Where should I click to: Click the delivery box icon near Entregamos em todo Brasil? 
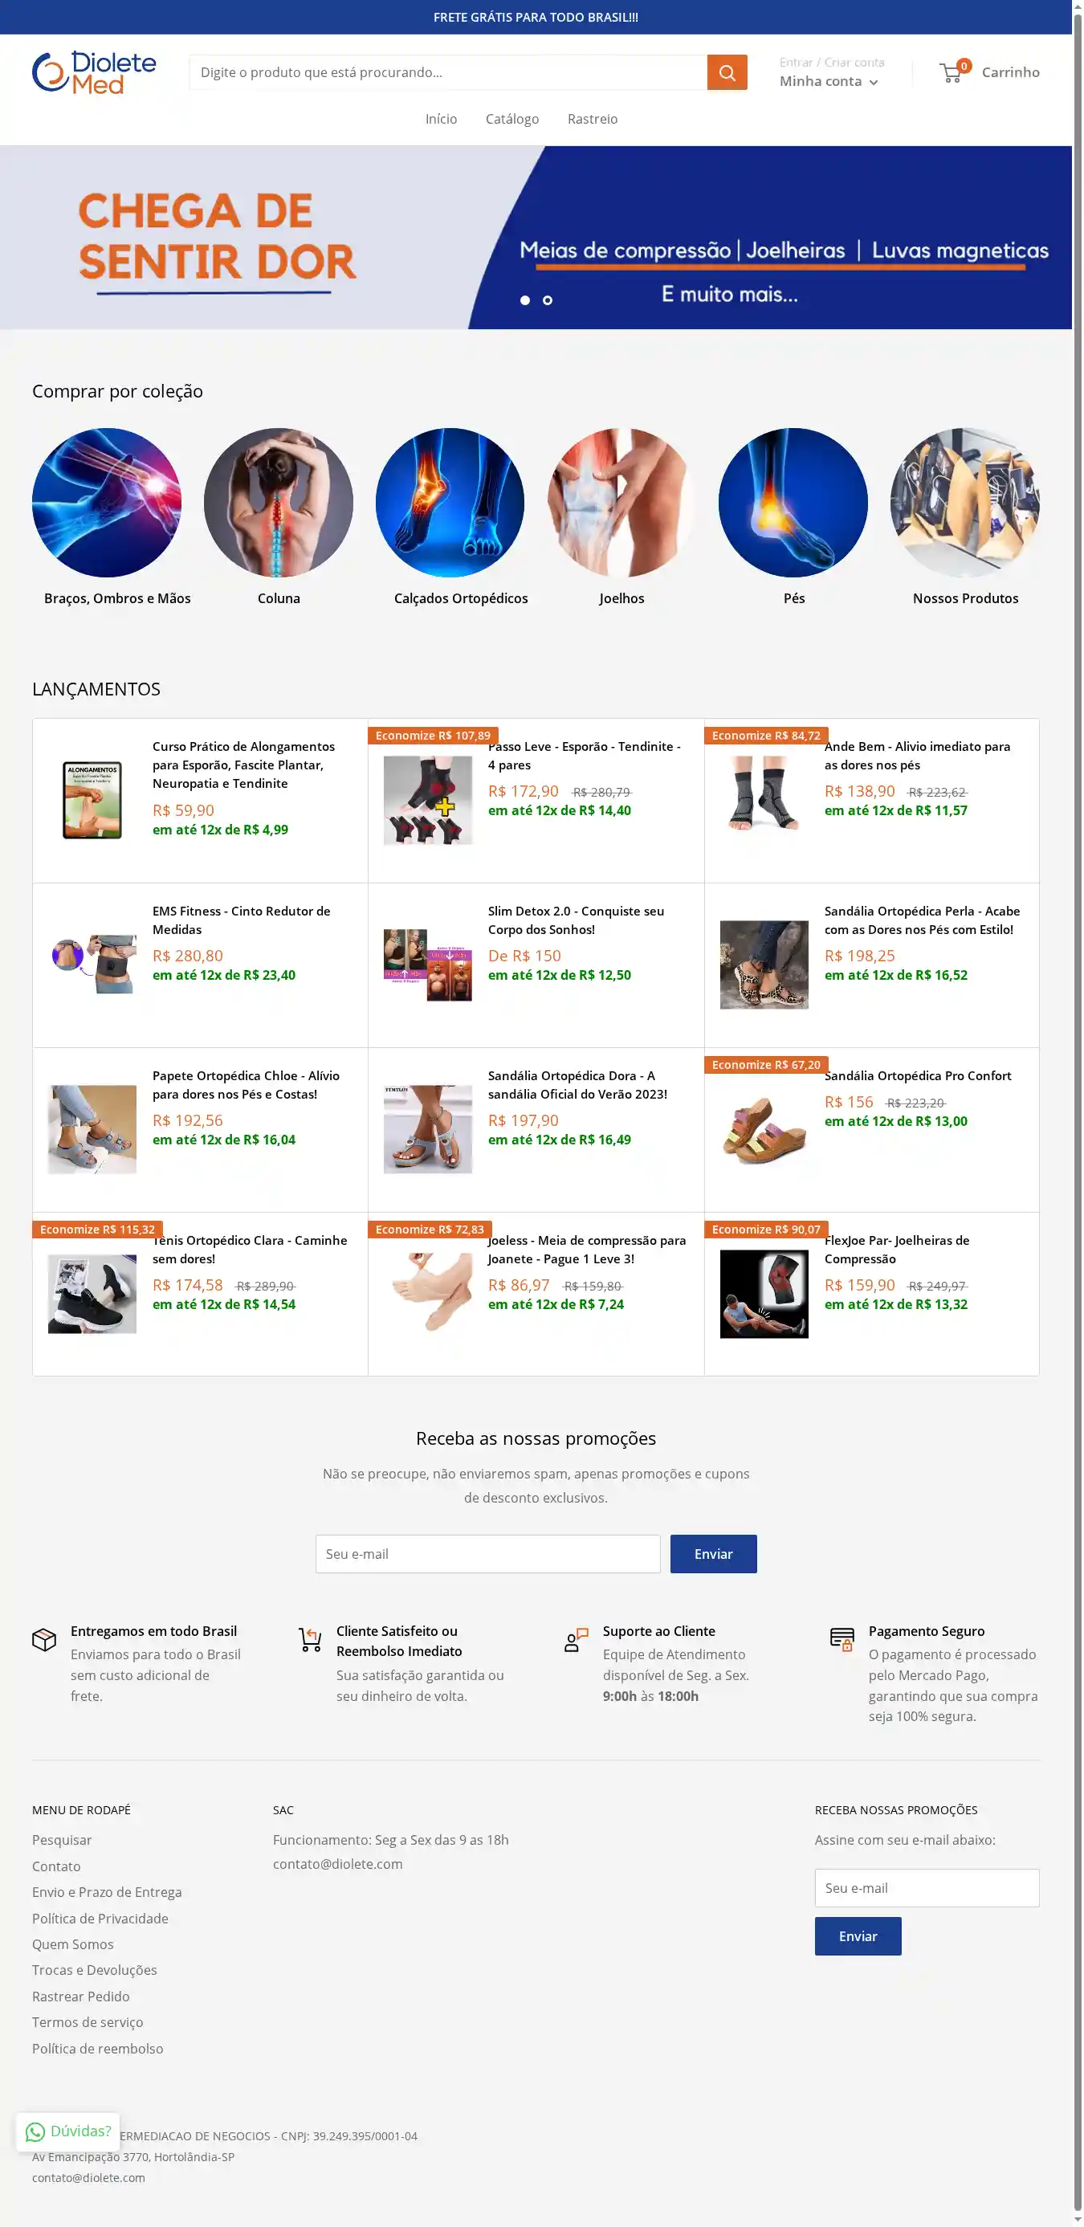44,1639
